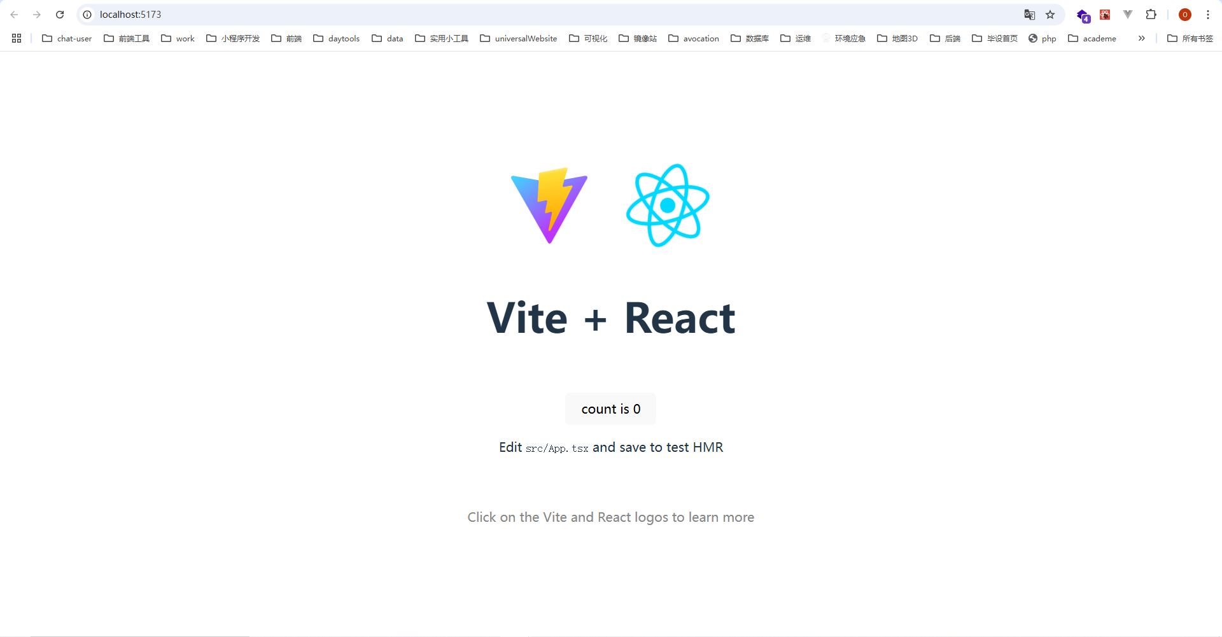This screenshot has width=1222, height=637.
Task: Open the Extensions puzzle menu
Action: [x=1151, y=15]
